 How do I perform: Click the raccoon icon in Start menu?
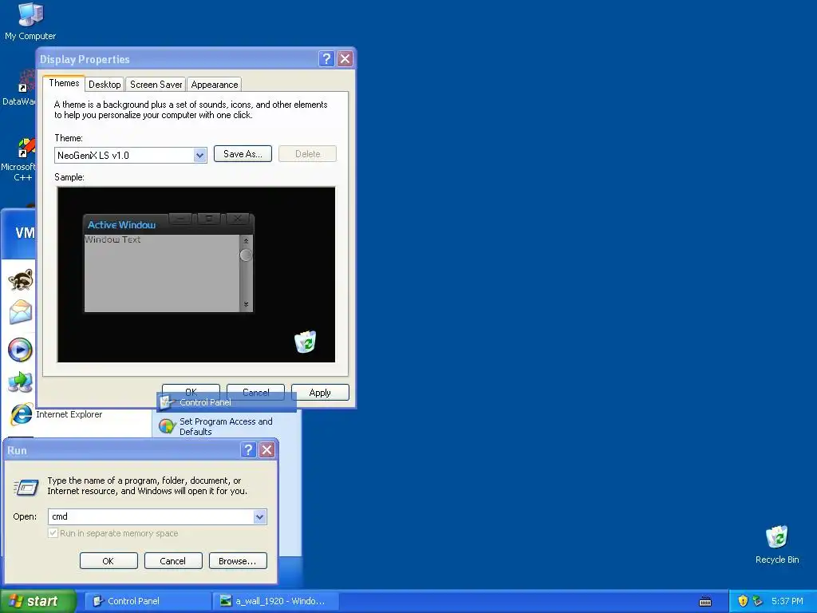21,280
